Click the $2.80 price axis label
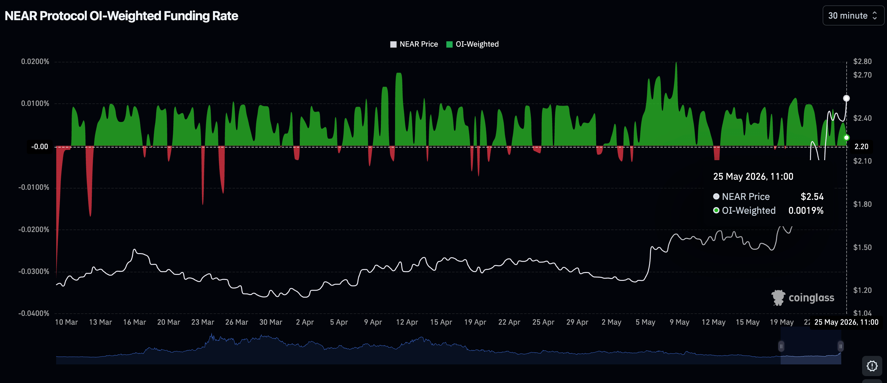The image size is (887, 383). pos(862,61)
